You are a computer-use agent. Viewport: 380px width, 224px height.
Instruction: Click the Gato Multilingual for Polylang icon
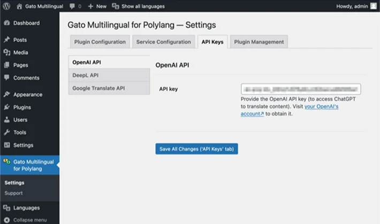click(7, 161)
